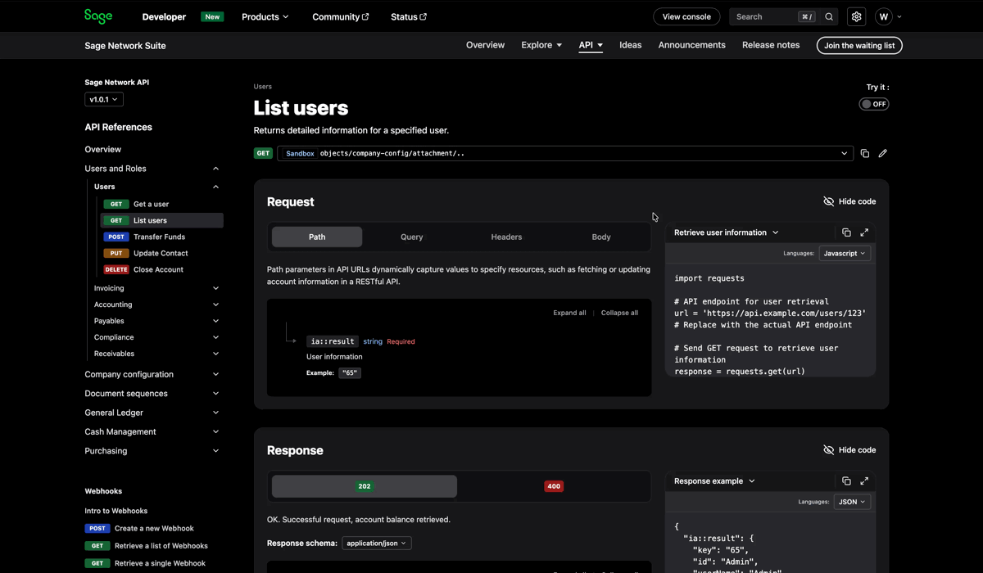The image size is (983, 573).
Task: Open Intro to Webhooks
Action: click(116, 511)
